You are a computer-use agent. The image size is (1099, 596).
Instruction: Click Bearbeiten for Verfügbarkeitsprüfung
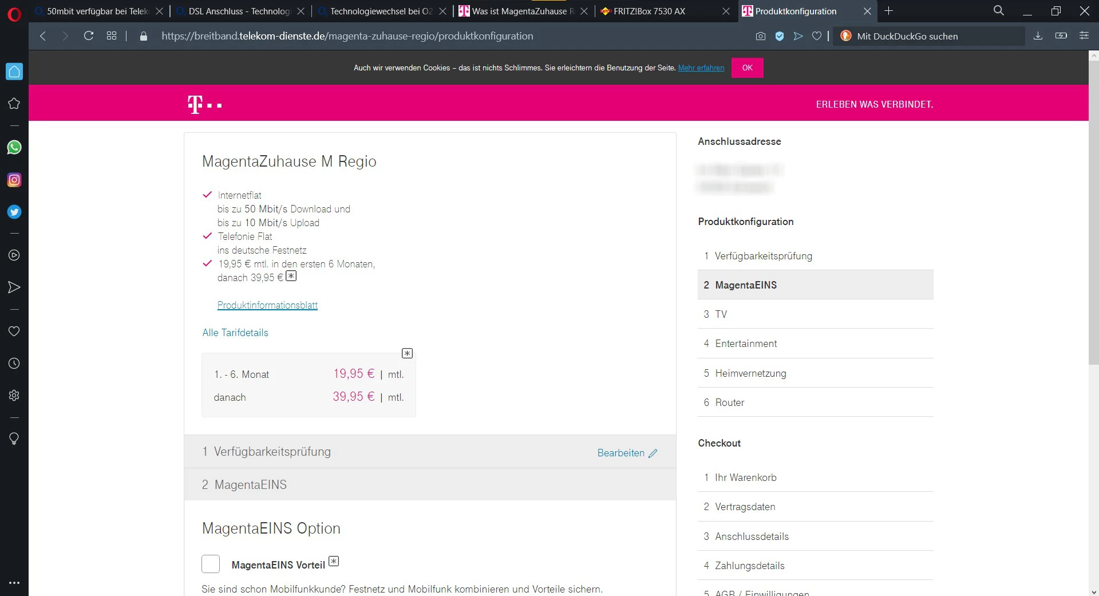coord(627,453)
